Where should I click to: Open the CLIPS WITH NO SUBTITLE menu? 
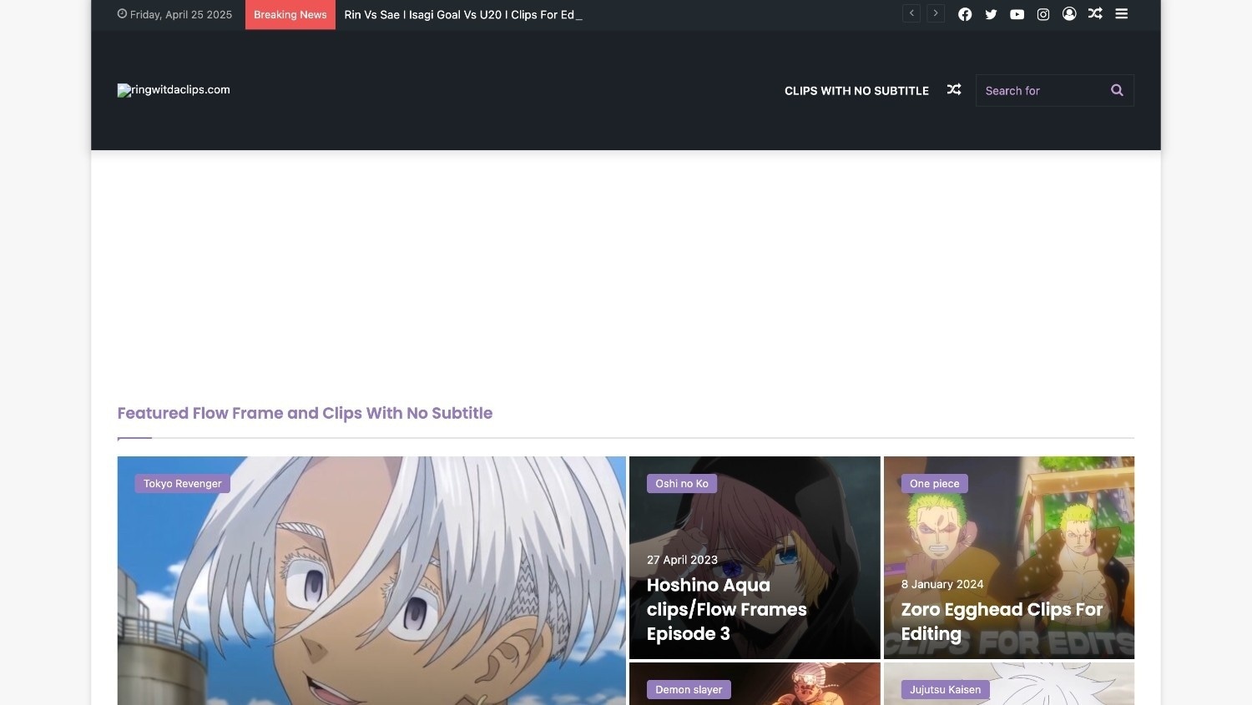point(856,91)
